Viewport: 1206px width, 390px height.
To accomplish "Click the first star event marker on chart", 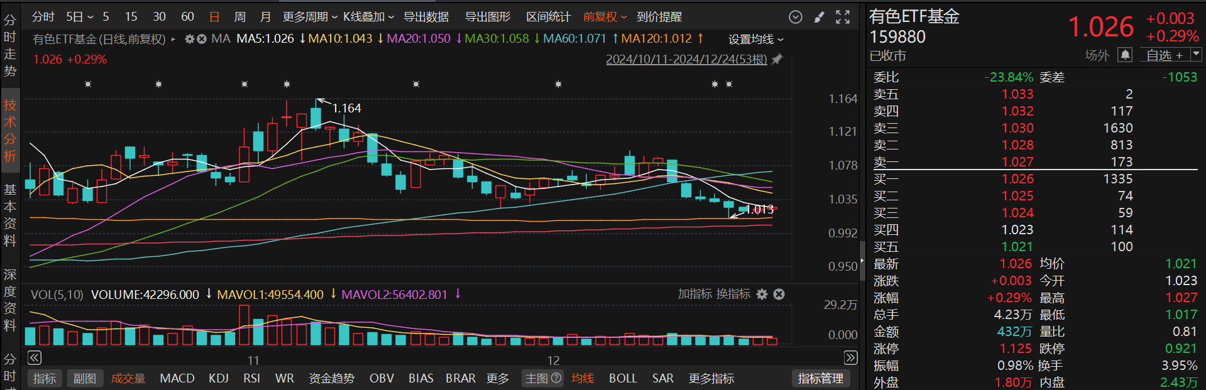I will pyautogui.click(x=88, y=84).
